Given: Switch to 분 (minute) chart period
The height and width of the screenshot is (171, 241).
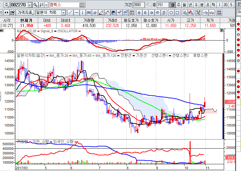Looking at the screenshot, I should (x=202, y=5).
